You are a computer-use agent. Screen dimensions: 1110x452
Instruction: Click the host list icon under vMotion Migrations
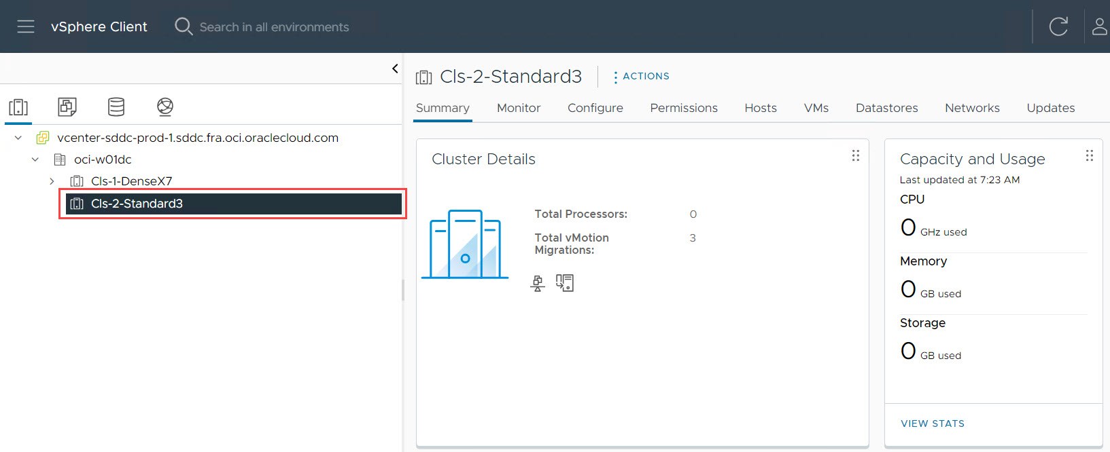point(565,283)
